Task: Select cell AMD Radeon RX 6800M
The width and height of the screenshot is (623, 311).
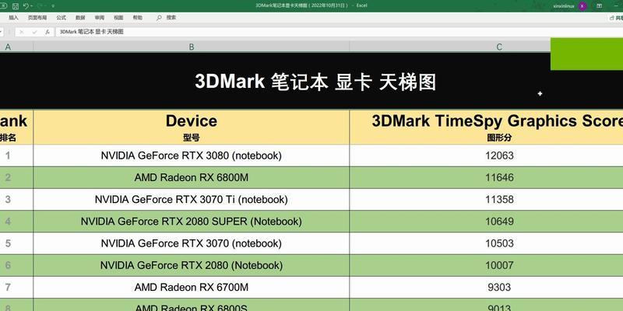Action: click(191, 177)
